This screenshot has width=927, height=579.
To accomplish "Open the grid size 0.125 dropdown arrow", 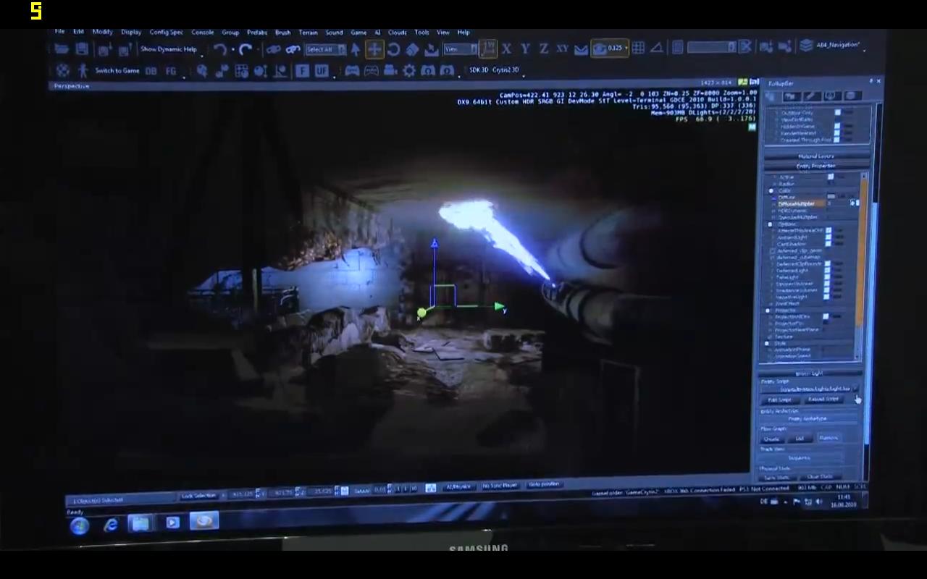I will click(627, 48).
